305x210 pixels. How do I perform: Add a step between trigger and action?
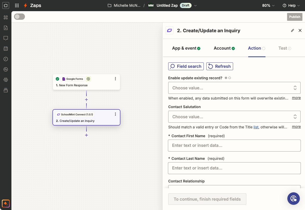(x=86, y=100)
